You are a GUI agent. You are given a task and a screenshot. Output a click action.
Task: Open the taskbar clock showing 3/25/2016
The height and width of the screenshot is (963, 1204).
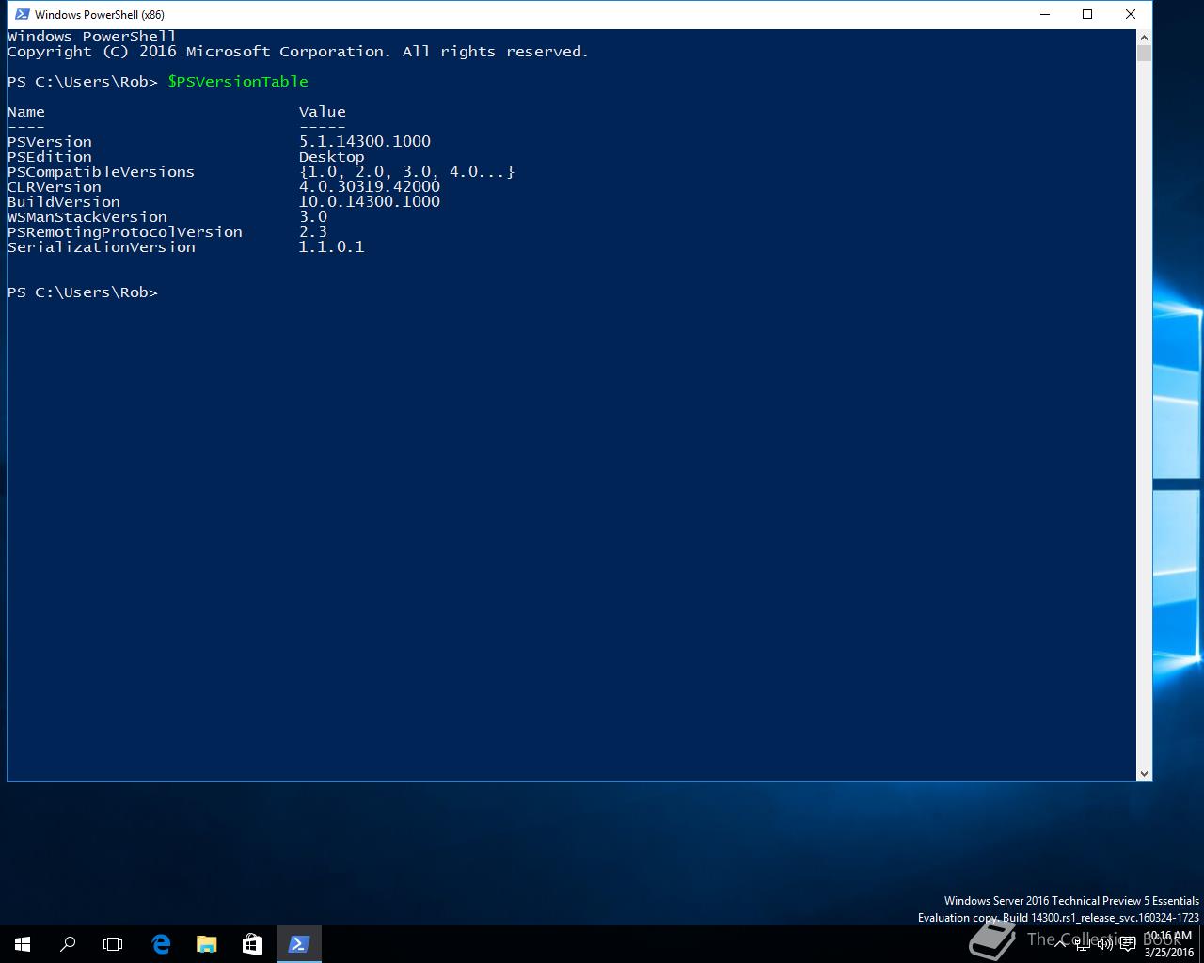[1168, 944]
